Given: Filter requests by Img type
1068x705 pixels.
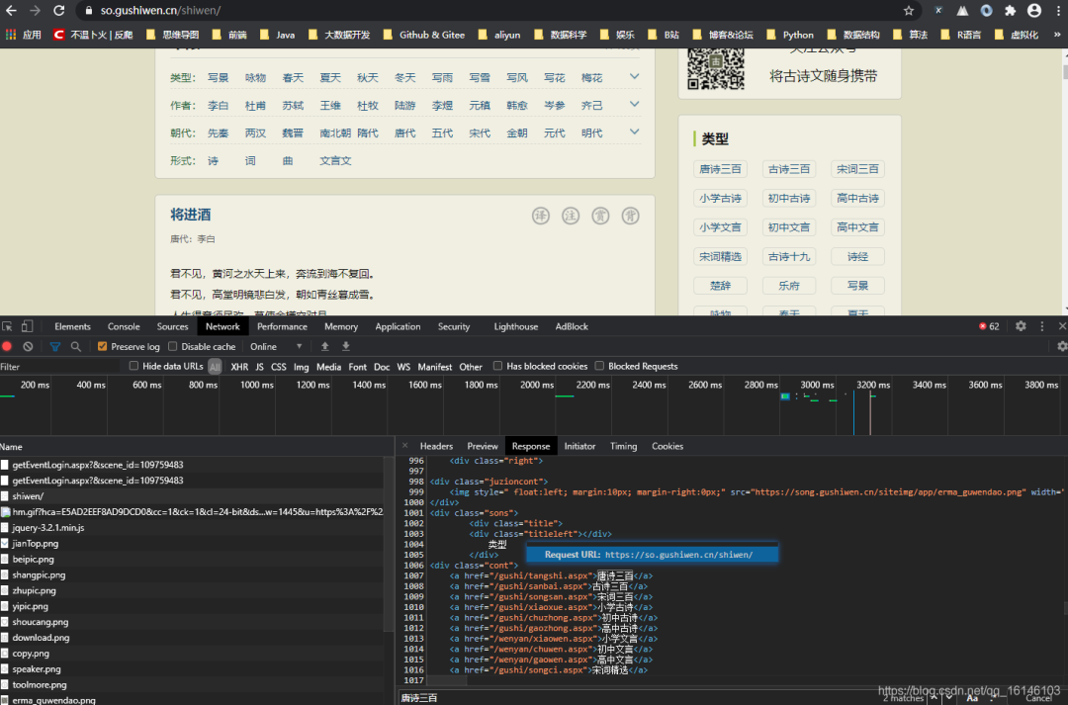Looking at the screenshot, I should [x=301, y=367].
